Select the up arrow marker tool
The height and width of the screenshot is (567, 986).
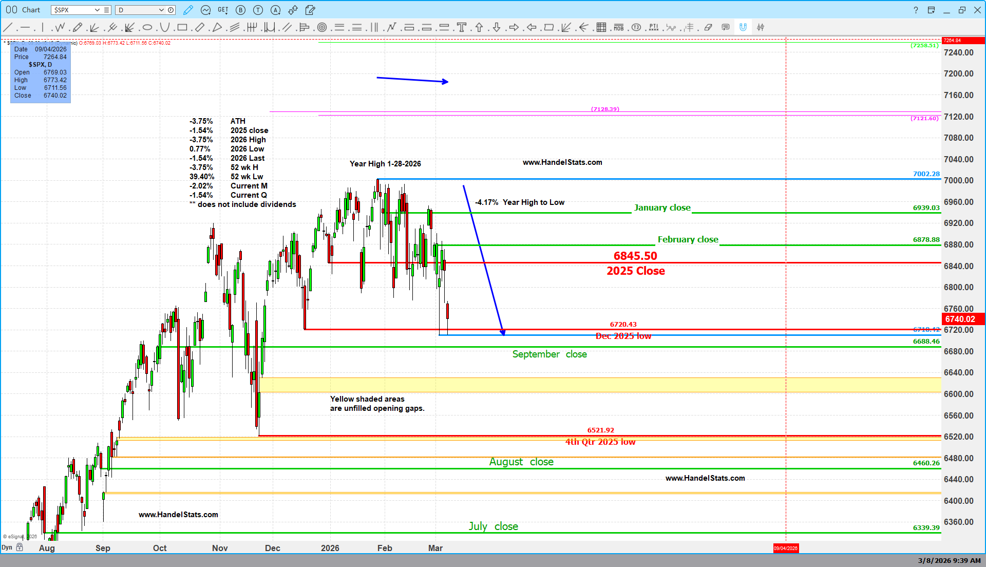pos(479,27)
